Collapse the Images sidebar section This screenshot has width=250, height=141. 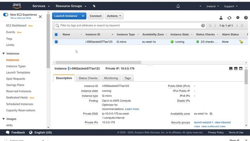(x=4, y=119)
